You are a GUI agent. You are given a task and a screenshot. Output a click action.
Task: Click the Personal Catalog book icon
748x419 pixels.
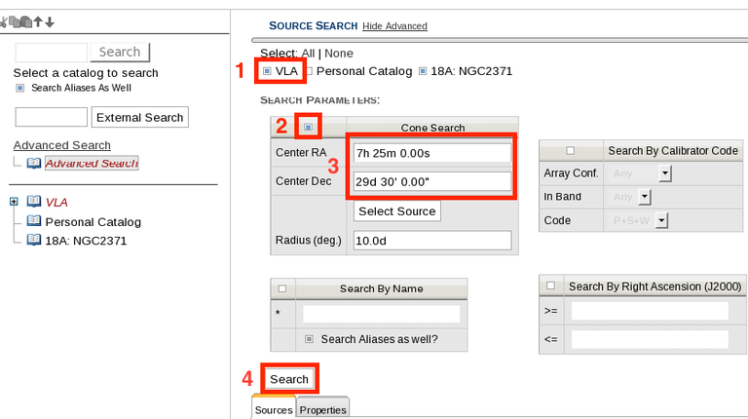tap(34, 221)
